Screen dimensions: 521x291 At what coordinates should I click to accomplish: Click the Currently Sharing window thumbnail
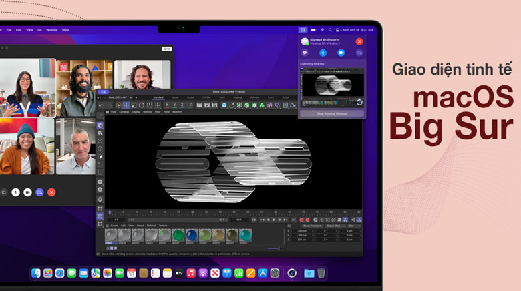coord(332,87)
